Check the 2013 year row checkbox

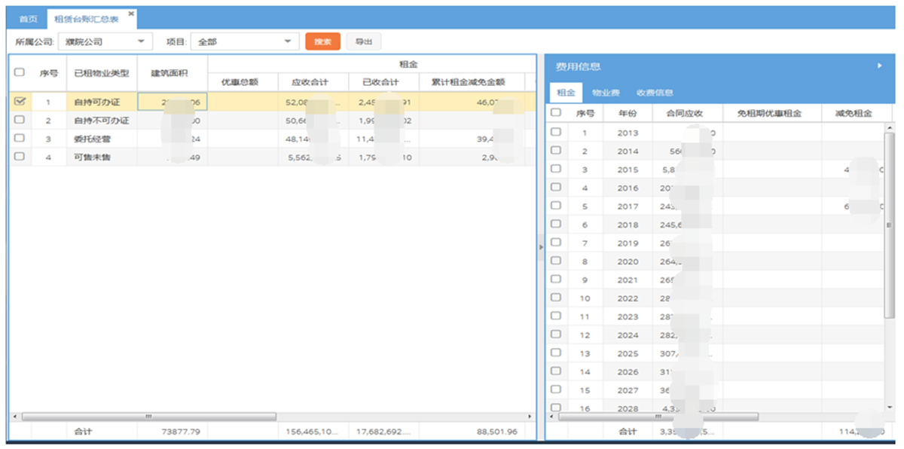(556, 132)
